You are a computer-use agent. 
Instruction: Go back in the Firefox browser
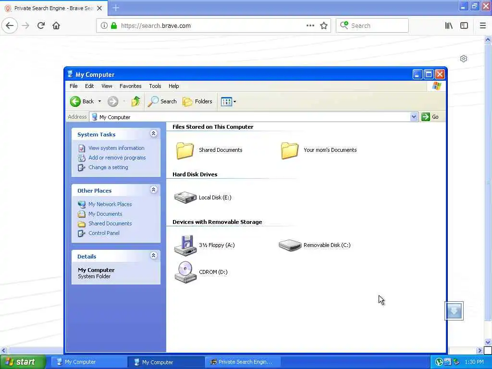tap(10, 25)
